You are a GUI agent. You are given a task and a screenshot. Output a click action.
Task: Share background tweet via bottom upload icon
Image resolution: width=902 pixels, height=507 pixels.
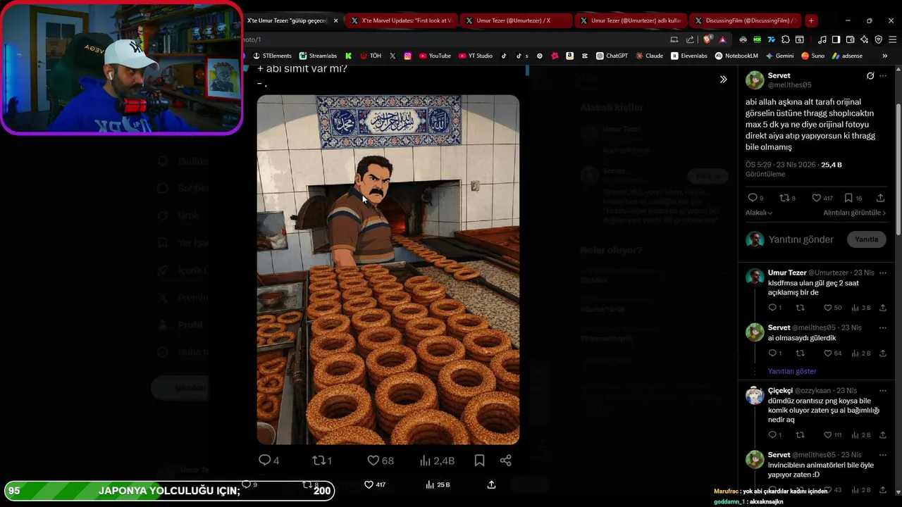(491, 484)
